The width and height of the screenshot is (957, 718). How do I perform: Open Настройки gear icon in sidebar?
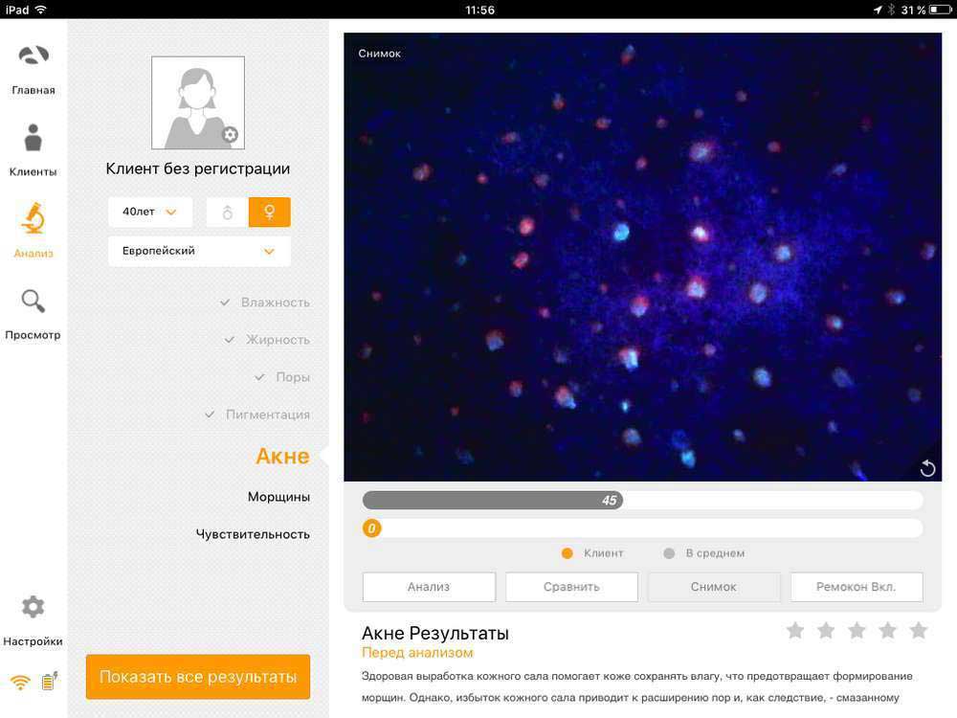tap(33, 607)
